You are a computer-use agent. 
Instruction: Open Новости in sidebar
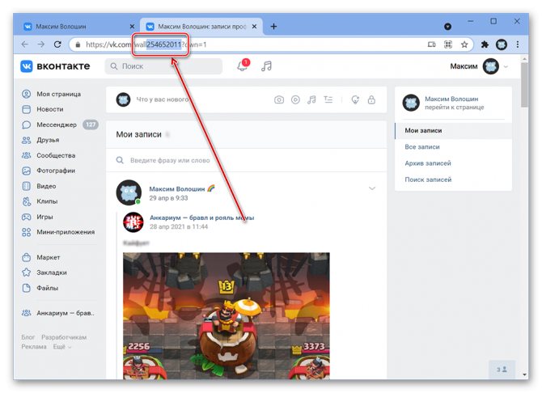(x=43, y=109)
